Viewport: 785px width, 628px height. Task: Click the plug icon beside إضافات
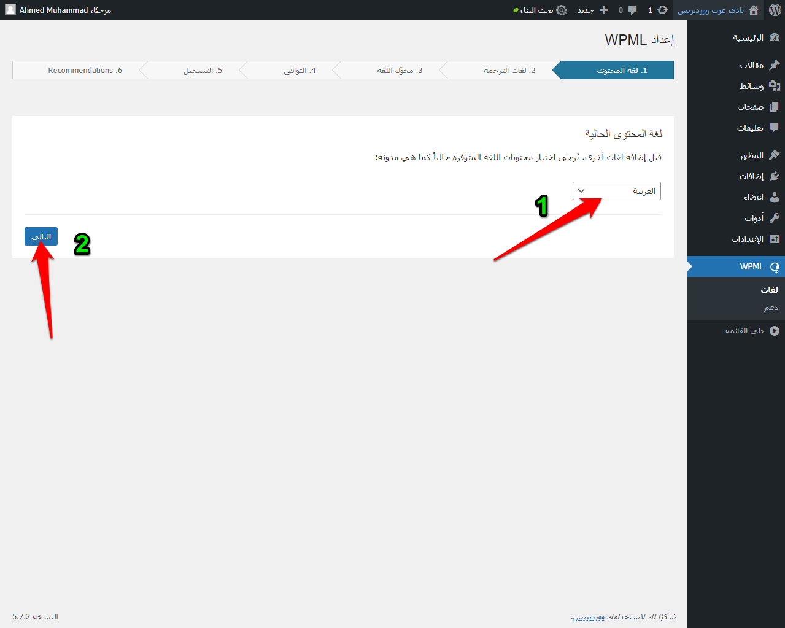pyautogui.click(x=775, y=176)
